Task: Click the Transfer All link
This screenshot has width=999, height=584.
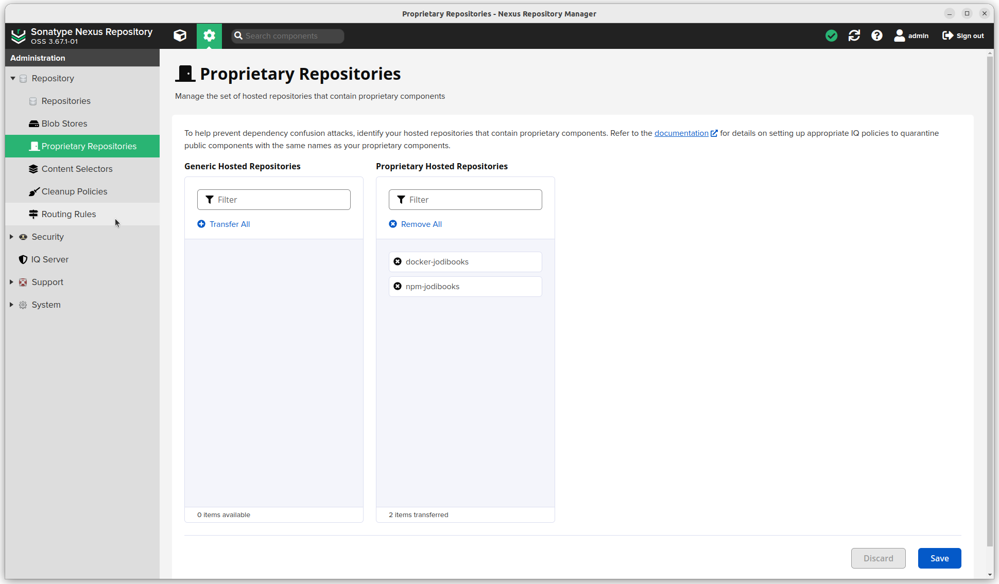Action: point(230,224)
